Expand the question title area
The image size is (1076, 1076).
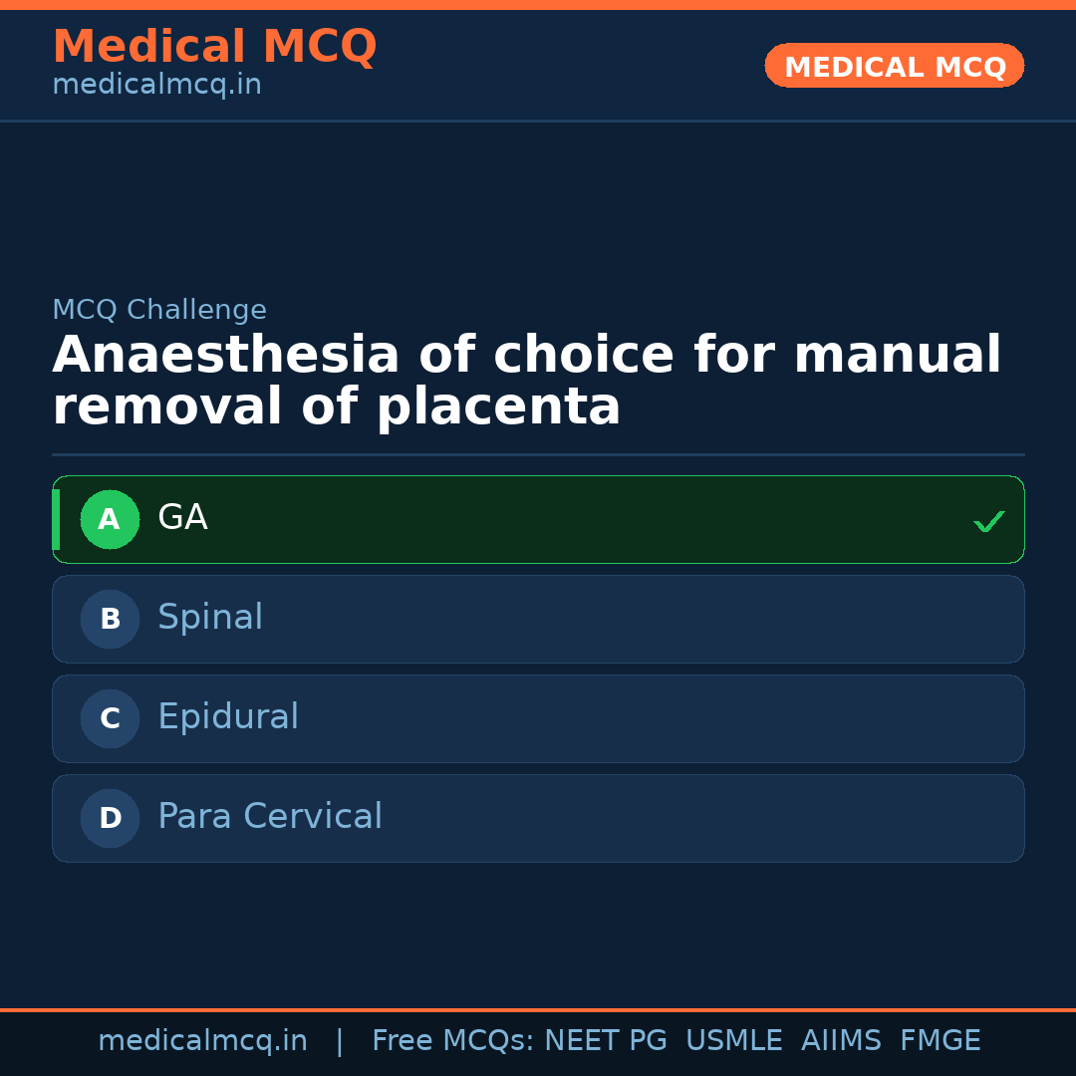tap(526, 380)
